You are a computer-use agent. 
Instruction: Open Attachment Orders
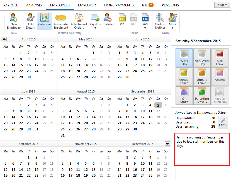click(x=79, y=21)
